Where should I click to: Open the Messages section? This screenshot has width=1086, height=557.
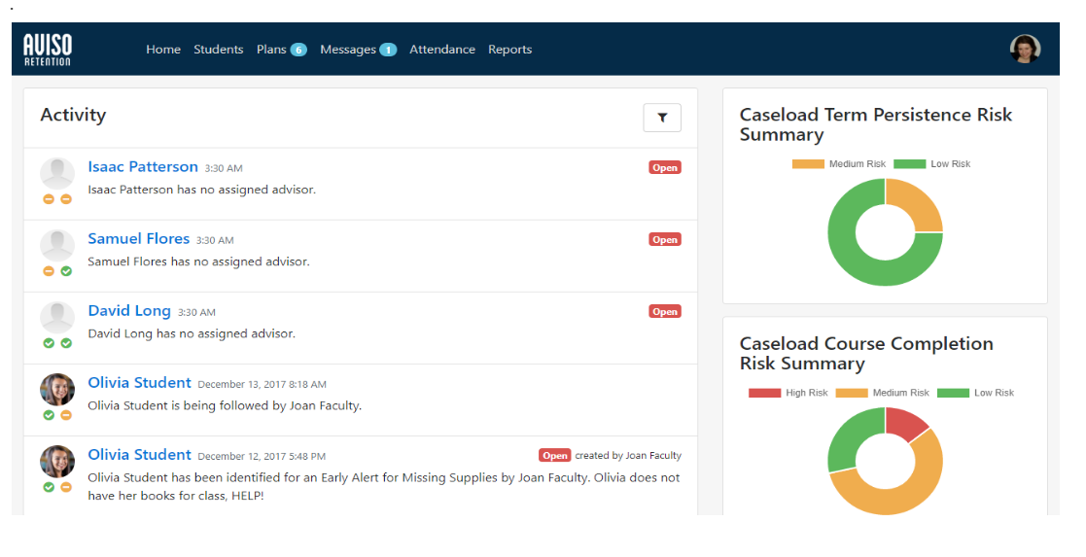(348, 50)
